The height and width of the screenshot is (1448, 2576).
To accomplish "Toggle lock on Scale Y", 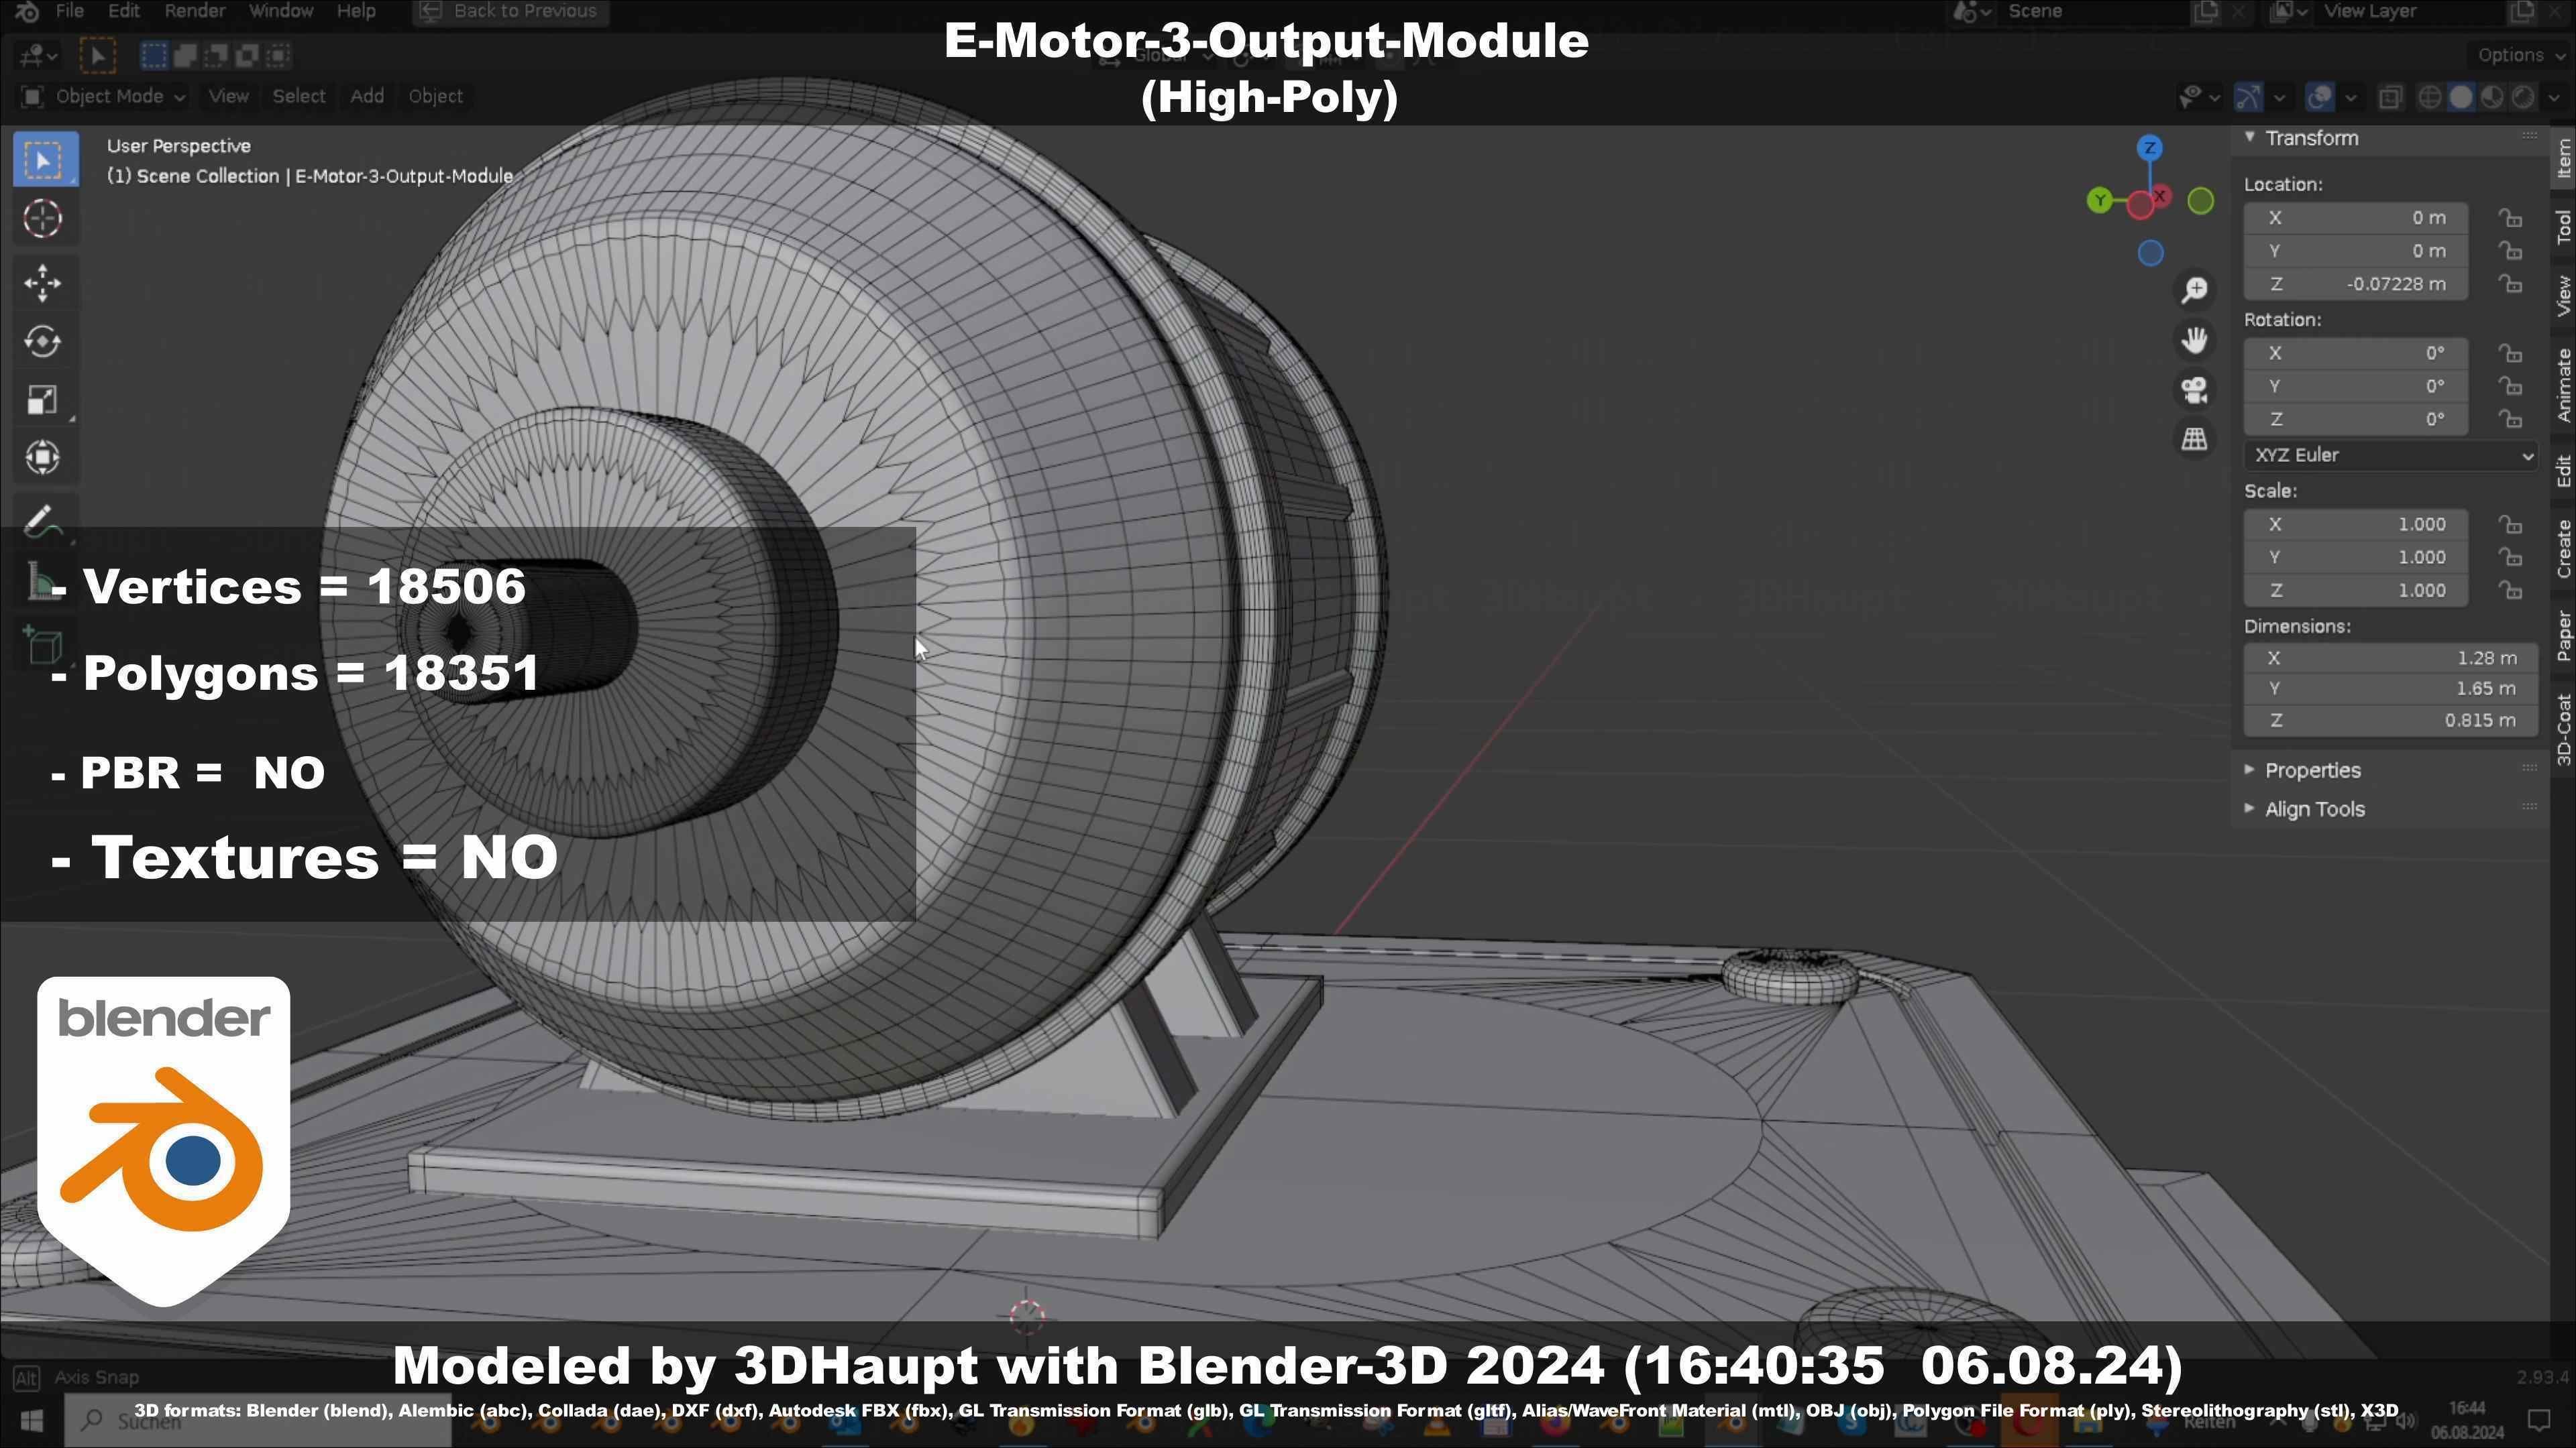I will coord(2510,556).
